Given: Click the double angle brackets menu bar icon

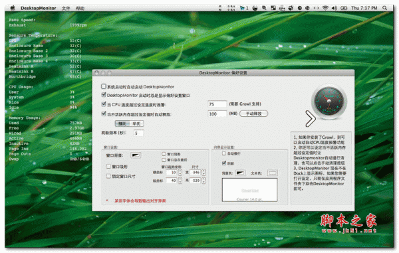Looking at the screenshot, I should pos(316,8).
